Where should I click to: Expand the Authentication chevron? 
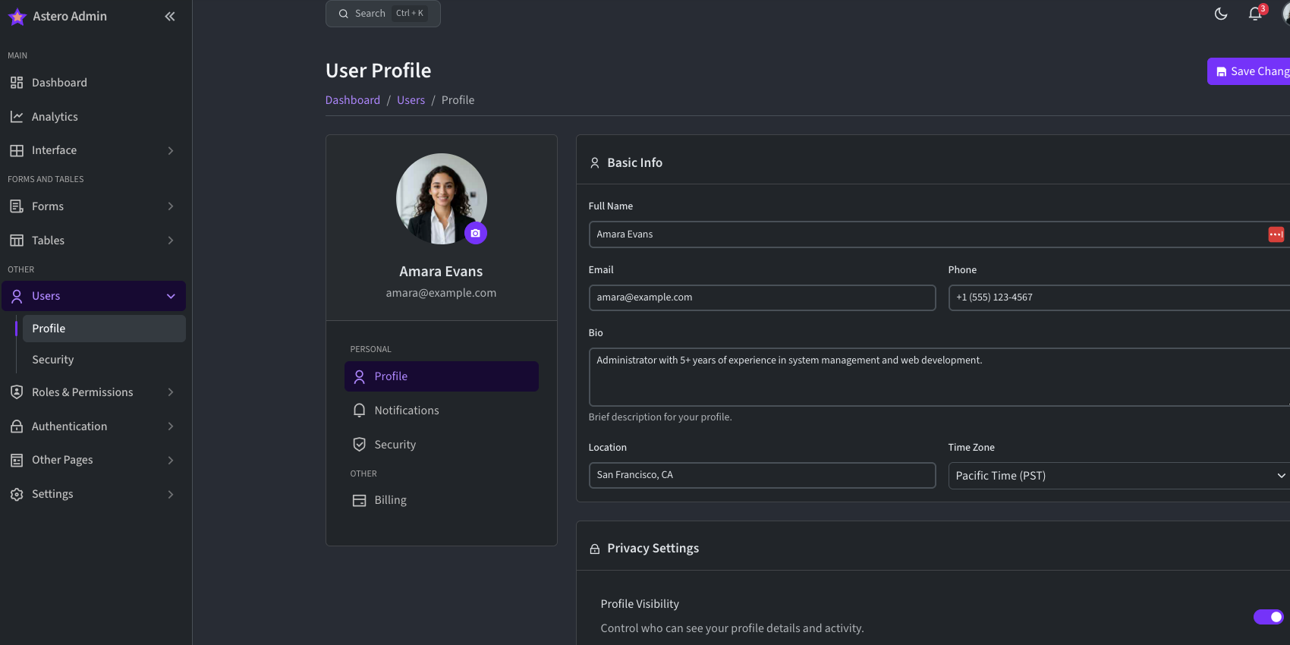171,426
